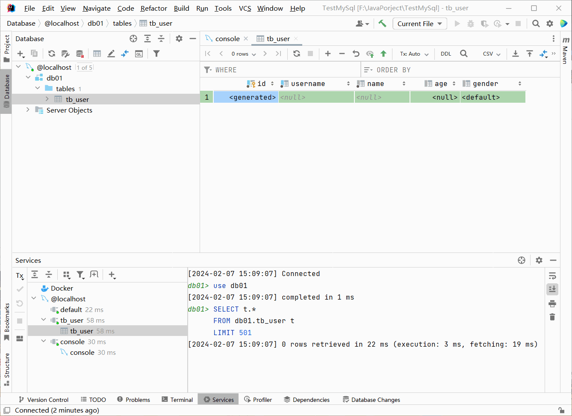Image resolution: width=572 pixels, height=416 pixels.
Task: Click the import data upload icon
Action: (x=530, y=53)
